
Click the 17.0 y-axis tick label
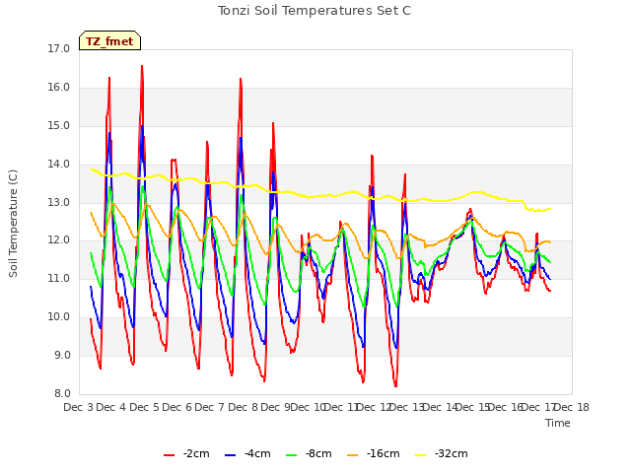(x=59, y=49)
